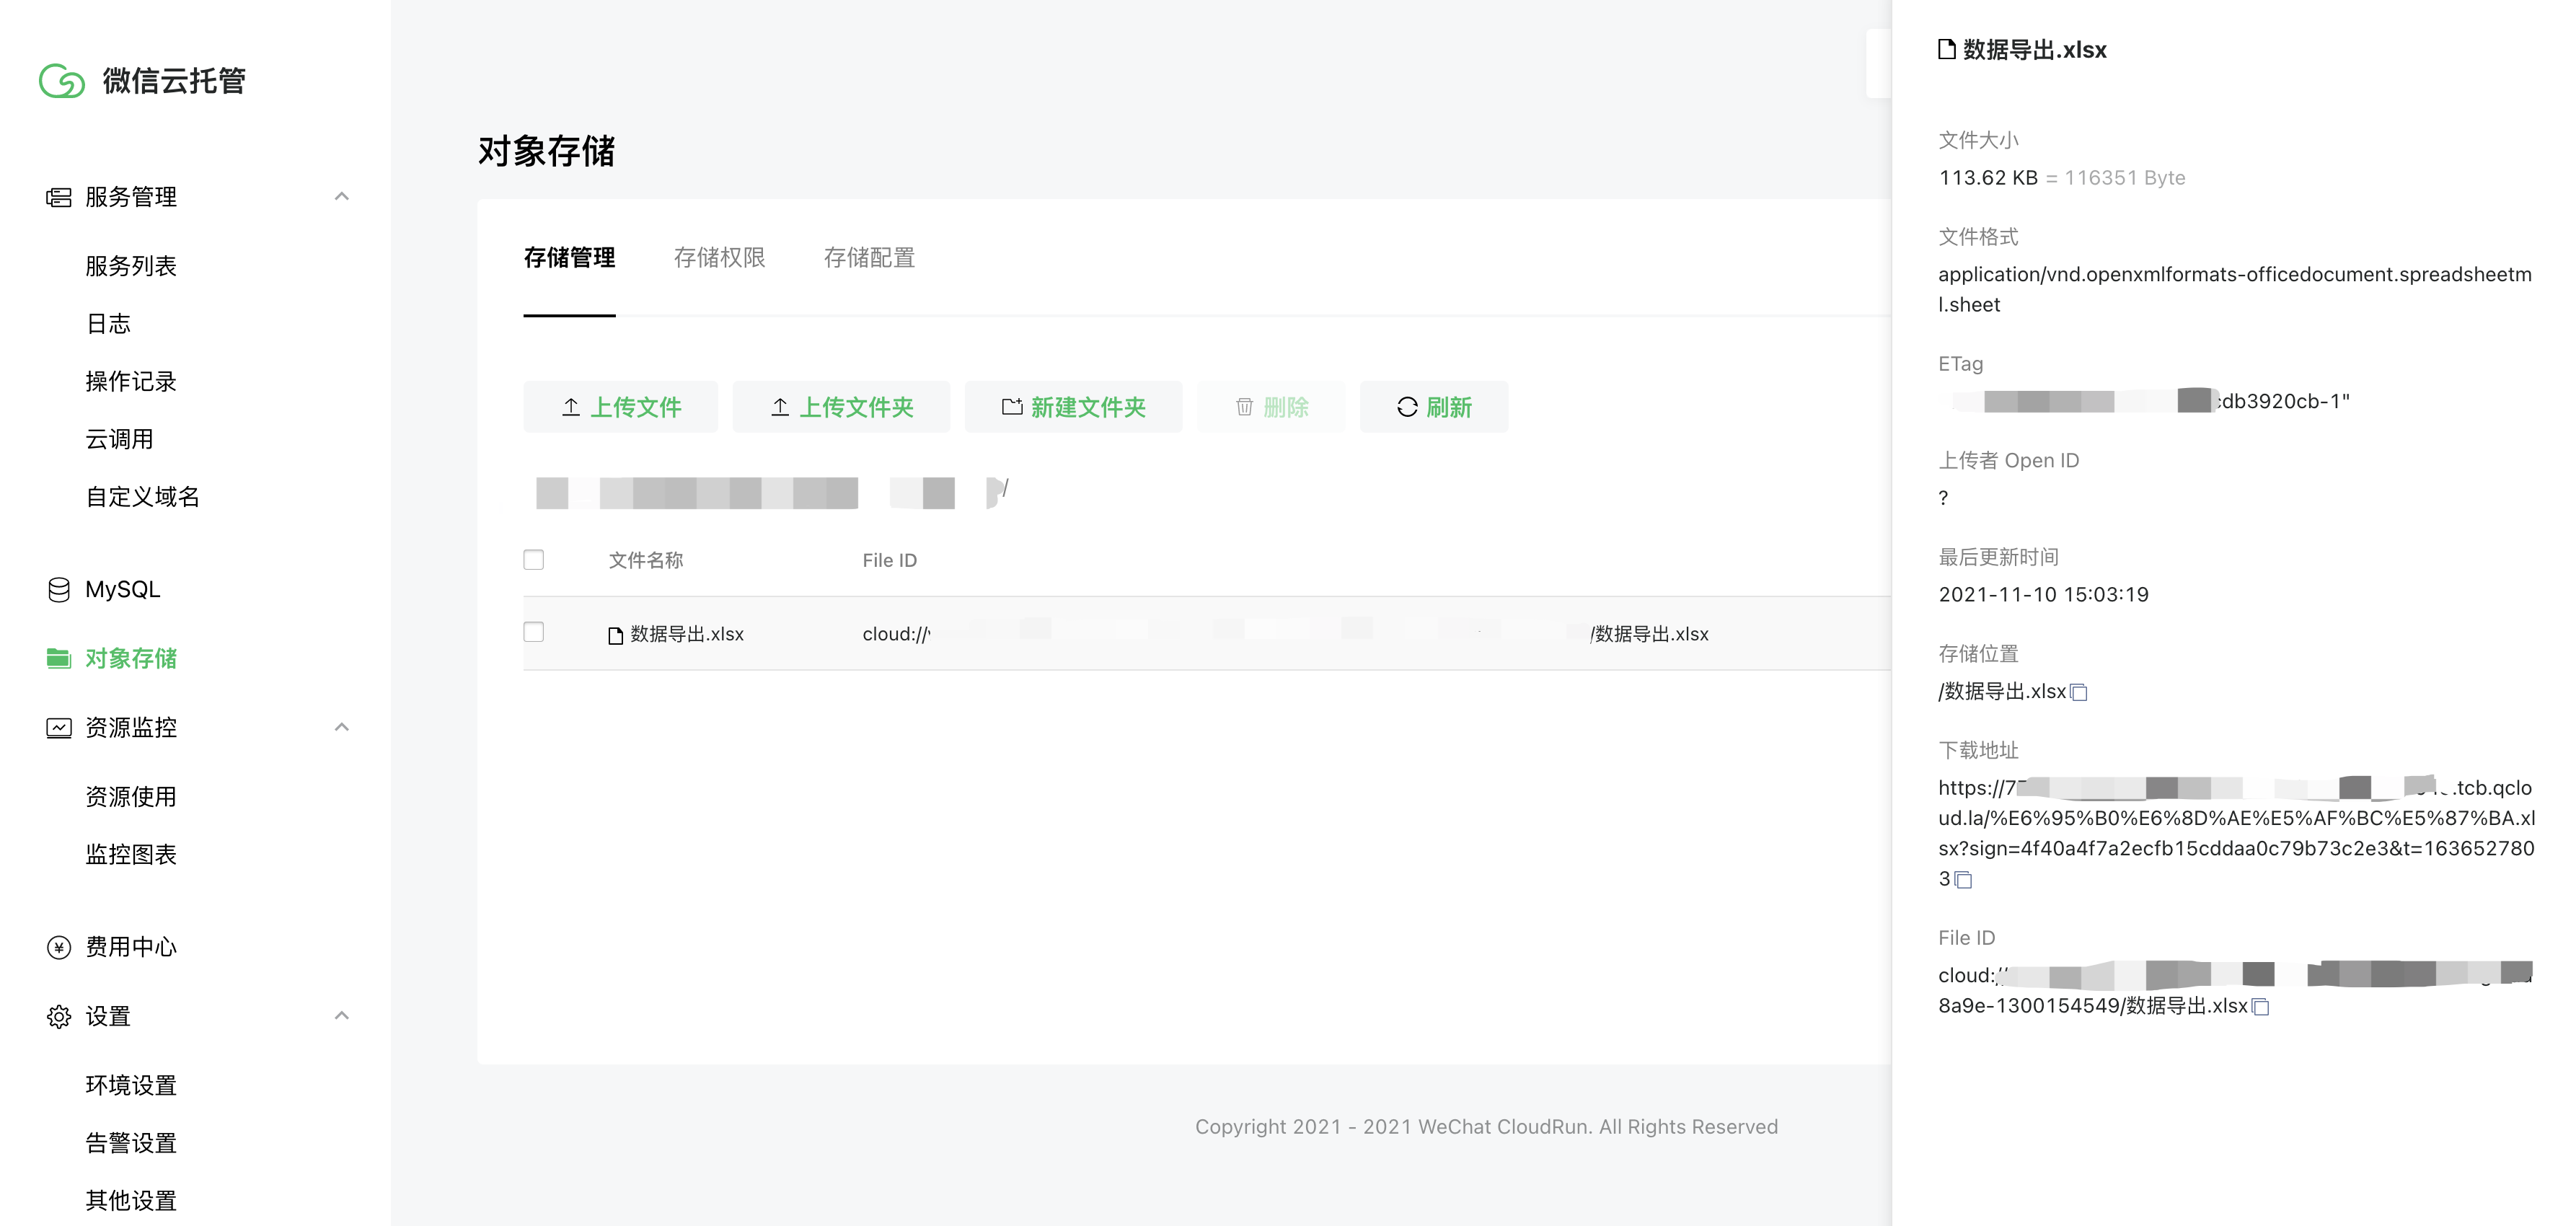Collapse the 资源监控 menu section
The width and height of the screenshot is (2576, 1226).
342,727
